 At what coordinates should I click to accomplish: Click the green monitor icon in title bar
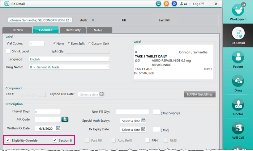158,4
